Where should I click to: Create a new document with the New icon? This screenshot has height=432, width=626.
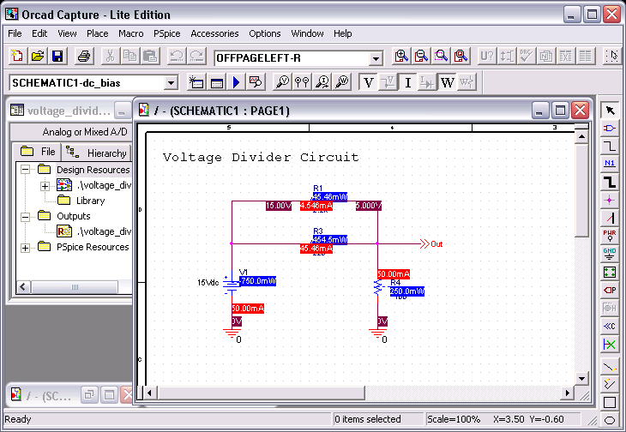pyautogui.click(x=17, y=57)
